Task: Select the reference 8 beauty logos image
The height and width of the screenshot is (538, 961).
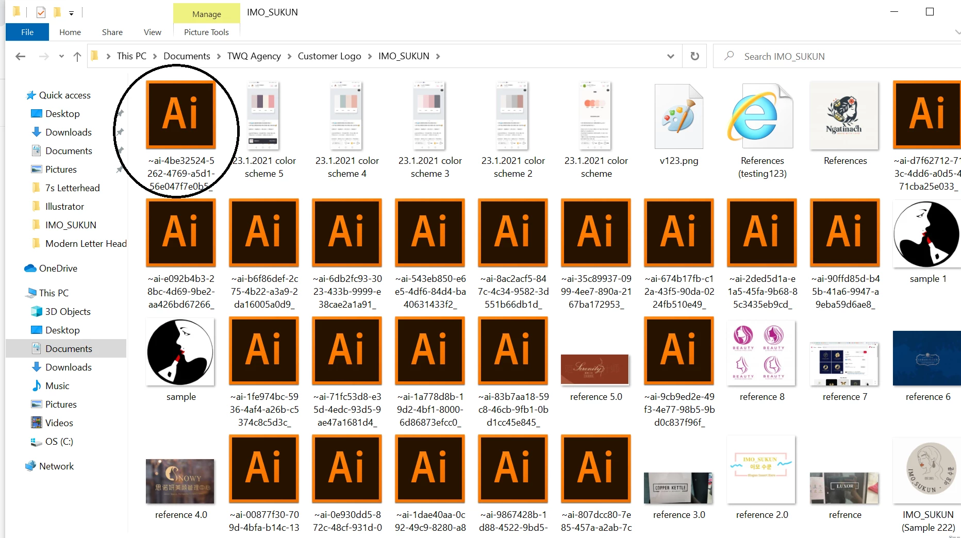Action: coord(761,352)
